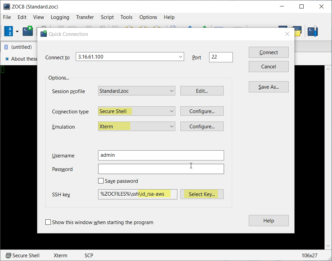Open the host directory address book icon
The image size is (332, 261).
tap(8, 31)
